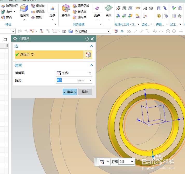
Task: Open the Surface (曲面) tool
Action: click(109, 11)
